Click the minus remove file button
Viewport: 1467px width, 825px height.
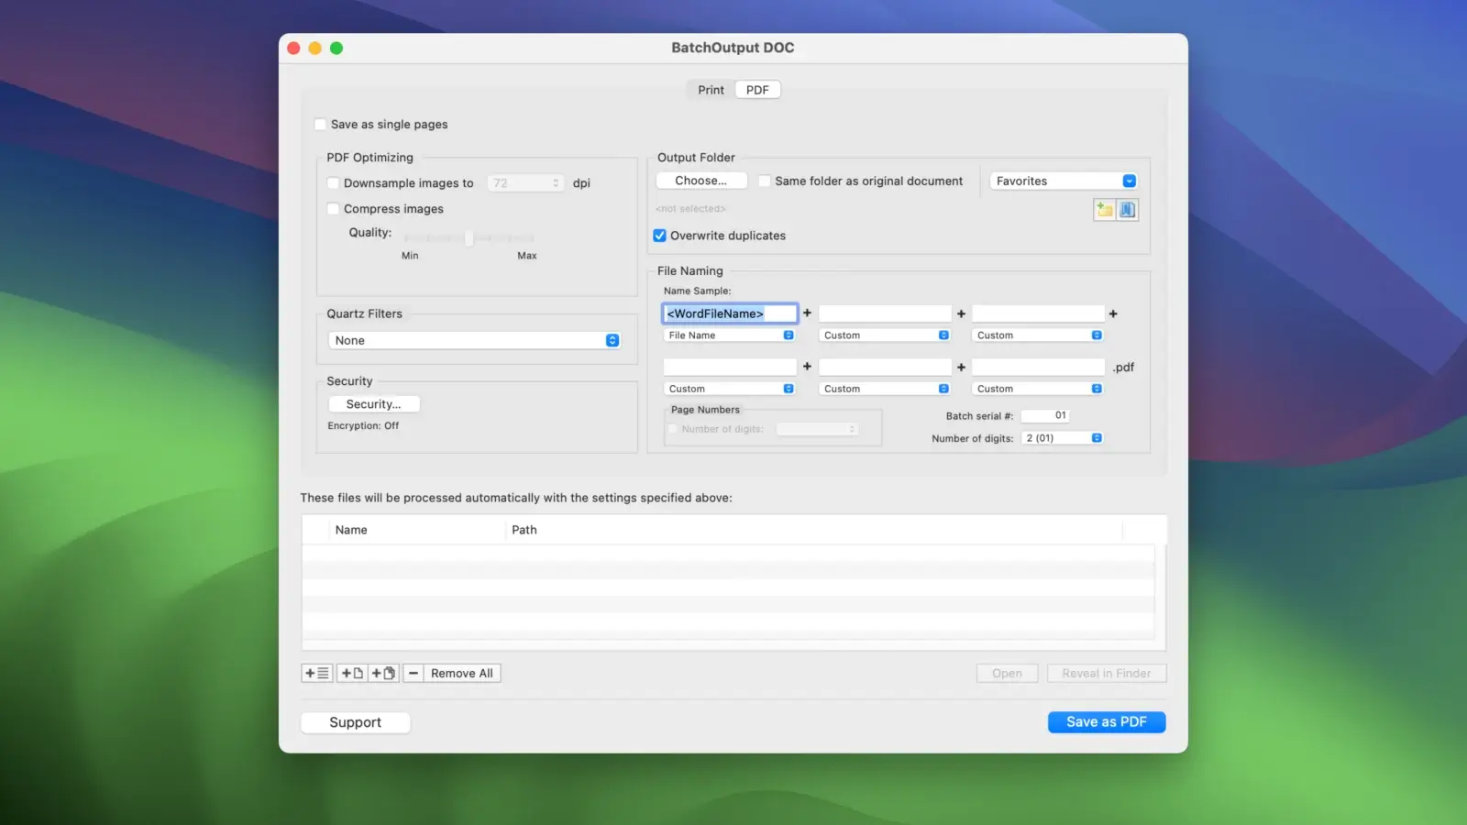414,673
